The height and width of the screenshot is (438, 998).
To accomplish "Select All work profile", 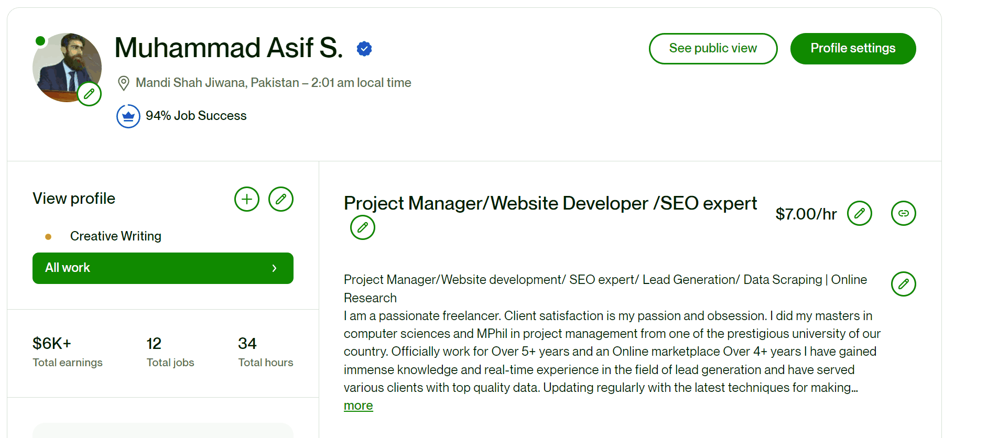I will pos(163,268).
